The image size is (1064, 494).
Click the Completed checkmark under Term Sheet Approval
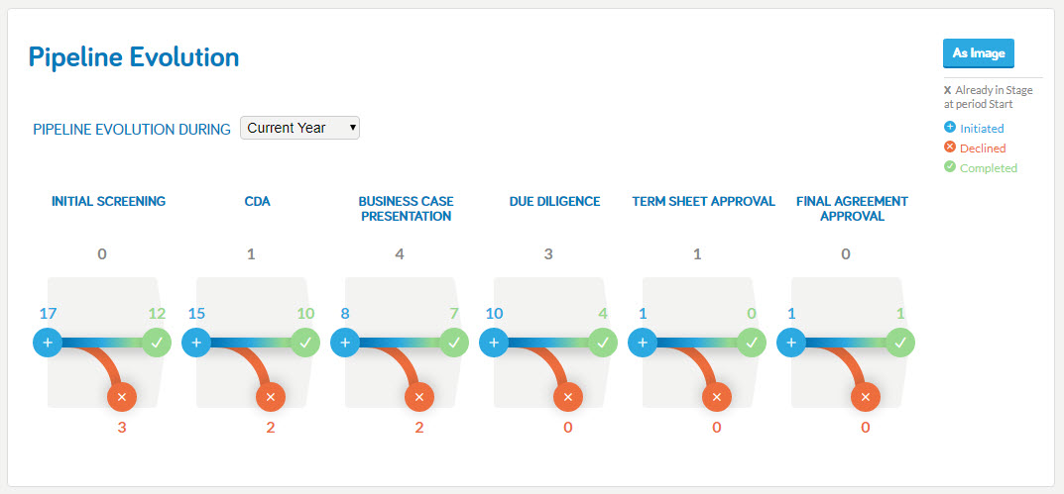[752, 343]
